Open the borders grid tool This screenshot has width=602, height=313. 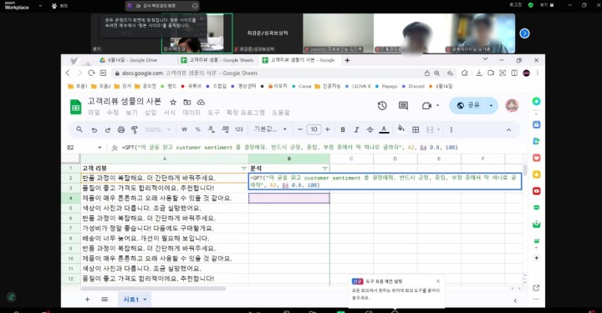tap(416, 129)
